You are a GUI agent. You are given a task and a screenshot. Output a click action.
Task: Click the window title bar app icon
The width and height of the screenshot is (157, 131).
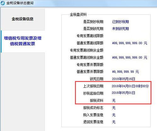pos(3,3)
